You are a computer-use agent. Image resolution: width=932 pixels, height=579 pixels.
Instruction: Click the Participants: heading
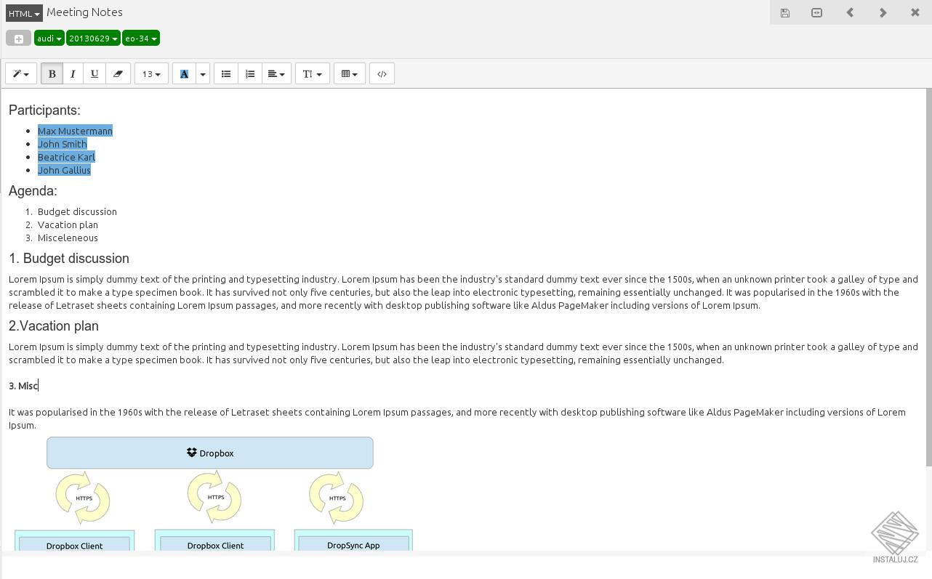[x=44, y=110]
